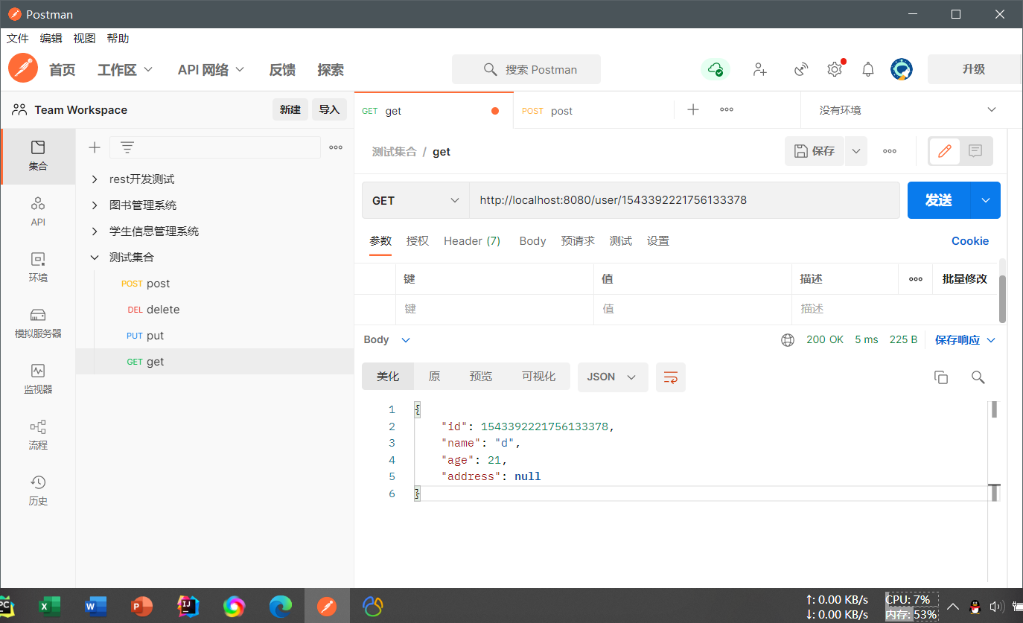Click the 搜索 Postman search box

pyautogui.click(x=526, y=69)
